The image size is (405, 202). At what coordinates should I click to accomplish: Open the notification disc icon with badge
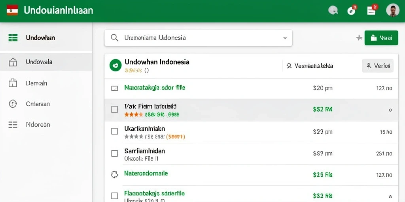352,10
